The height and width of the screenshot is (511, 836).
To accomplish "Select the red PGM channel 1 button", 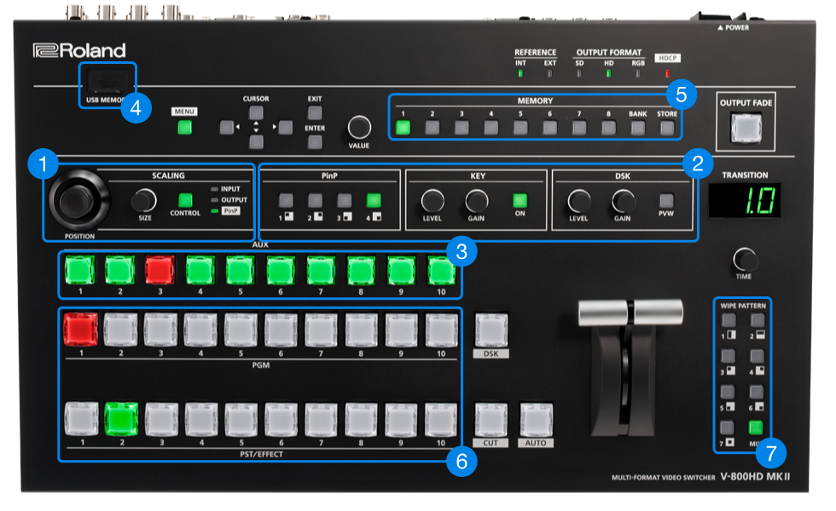I will (80, 330).
